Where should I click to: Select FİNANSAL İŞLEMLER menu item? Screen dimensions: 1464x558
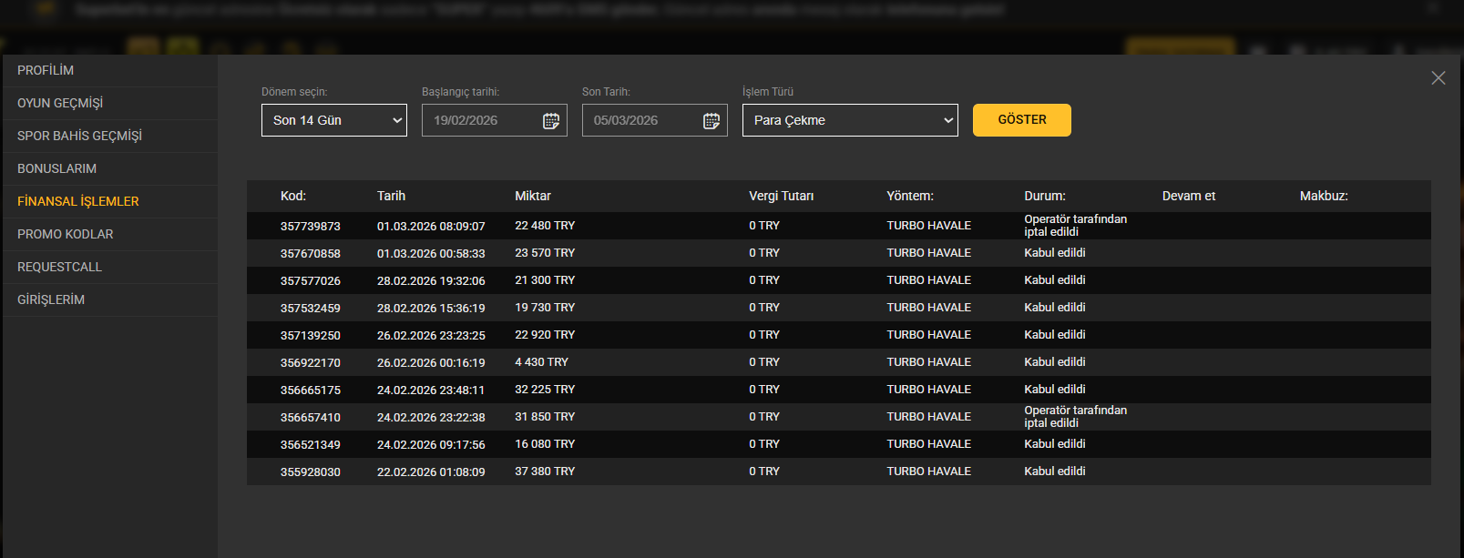coord(78,201)
